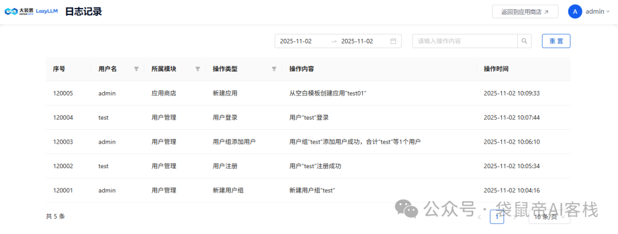Click the 日志记录 page title
This screenshot has width=618, height=234.
(84, 11)
